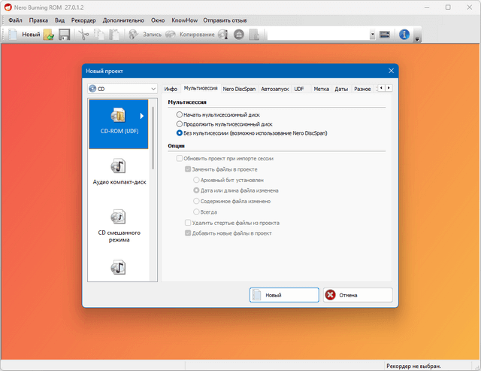Click the Отмена button

pyautogui.click(x=358, y=295)
